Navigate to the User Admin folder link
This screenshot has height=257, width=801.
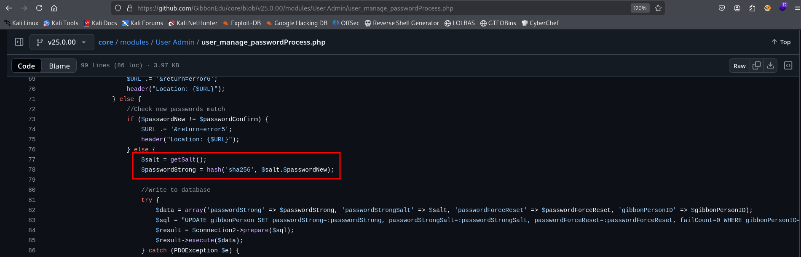(175, 42)
